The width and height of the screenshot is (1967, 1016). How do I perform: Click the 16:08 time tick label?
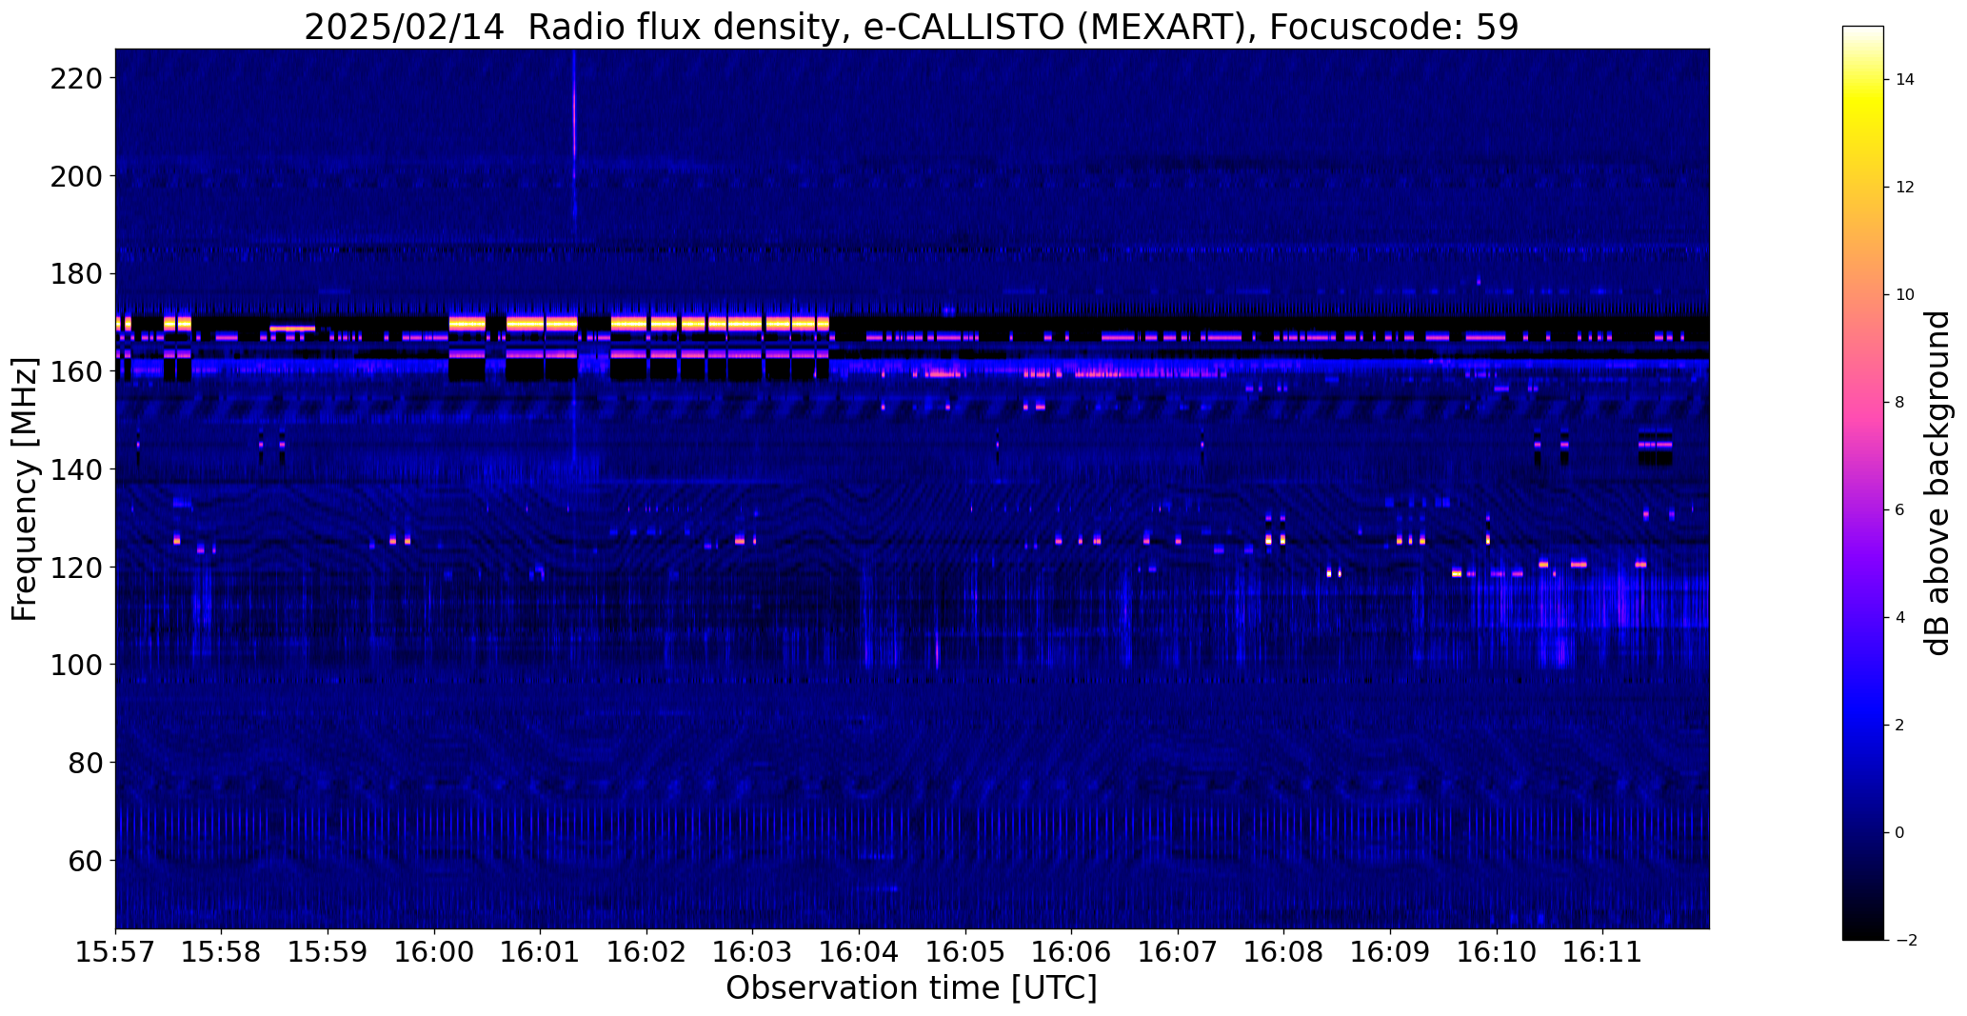1284,952
